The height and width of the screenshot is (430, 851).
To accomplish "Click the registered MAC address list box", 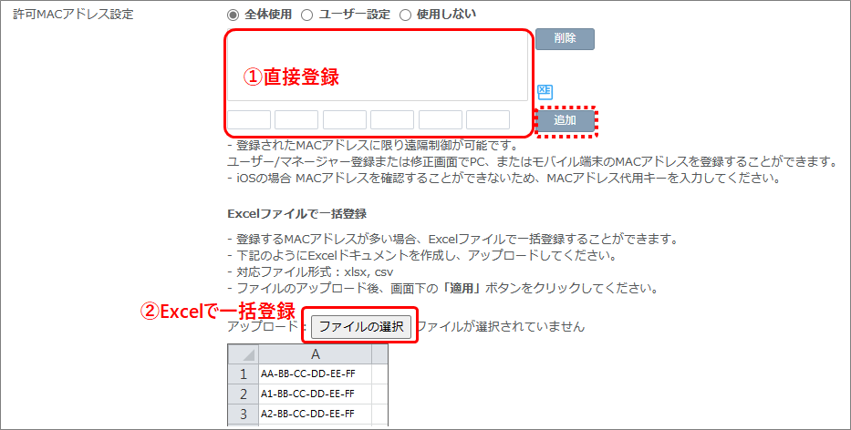I will click(x=378, y=66).
